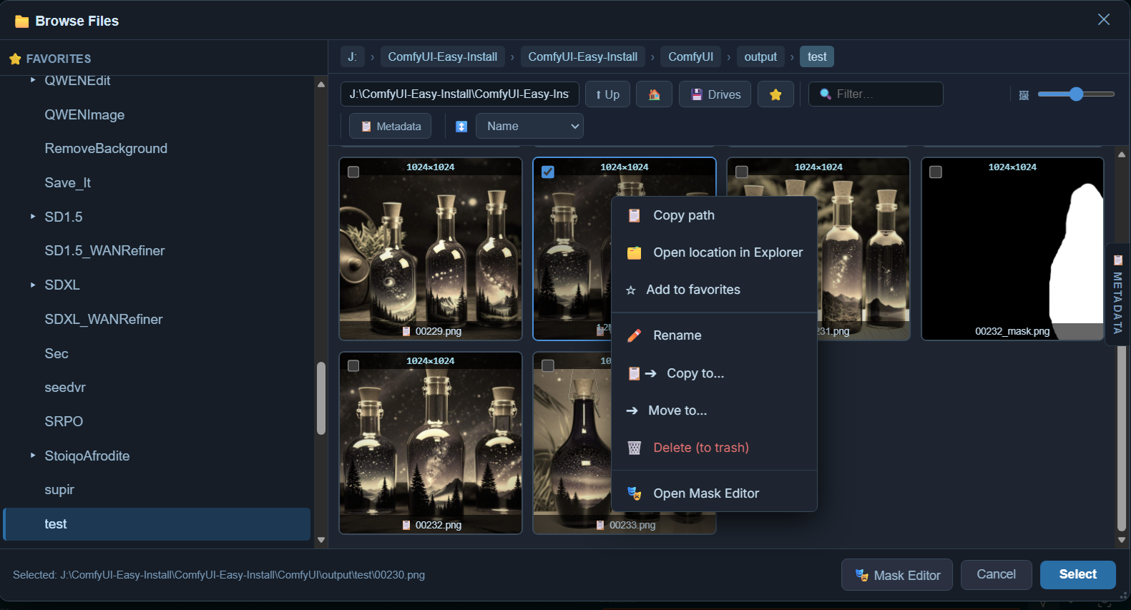Select the 00232_mask.png thumbnail
Image resolution: width=1131 pixels, height=610 pixels.
(x=1012, y=249)
